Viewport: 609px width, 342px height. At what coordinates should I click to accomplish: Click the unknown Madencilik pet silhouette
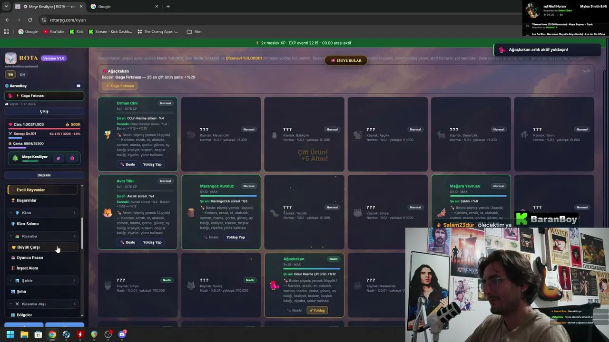pyautogui.click(x=191, y=135)
